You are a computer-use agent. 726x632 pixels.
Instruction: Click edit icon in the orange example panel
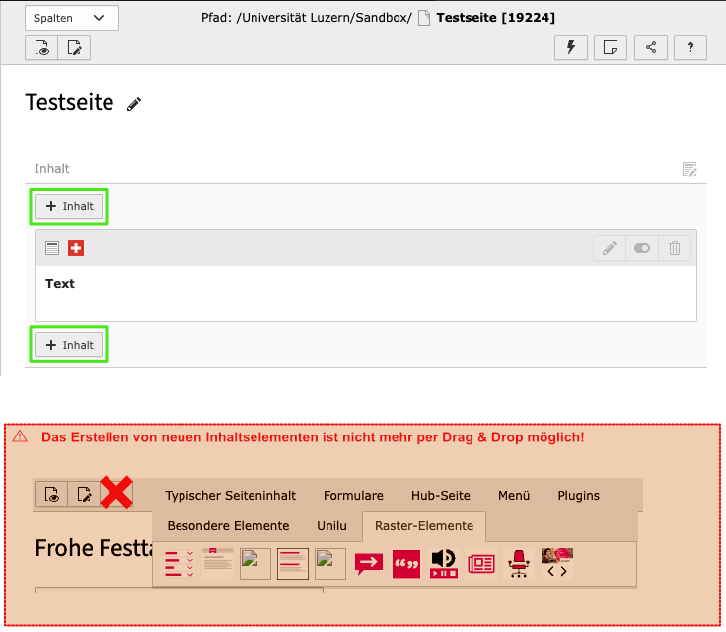click(x=84, y=494)
